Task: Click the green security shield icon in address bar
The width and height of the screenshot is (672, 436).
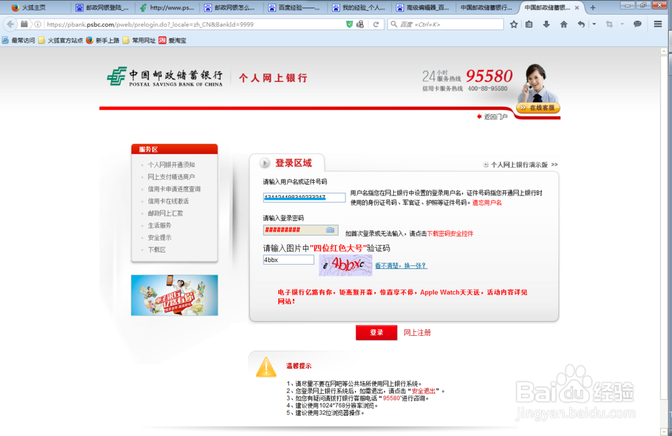Action: pos(349,24)
